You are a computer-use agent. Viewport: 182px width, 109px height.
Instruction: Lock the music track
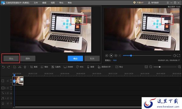pos(8,98)
